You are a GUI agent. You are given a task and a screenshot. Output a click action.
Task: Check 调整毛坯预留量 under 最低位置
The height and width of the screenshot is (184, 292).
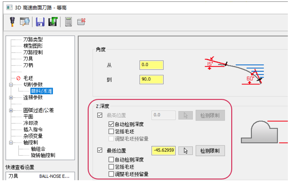111,174
